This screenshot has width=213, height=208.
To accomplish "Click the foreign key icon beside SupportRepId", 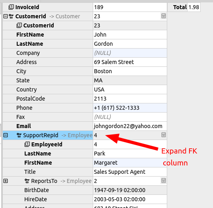I will click(x=19, y=135).
